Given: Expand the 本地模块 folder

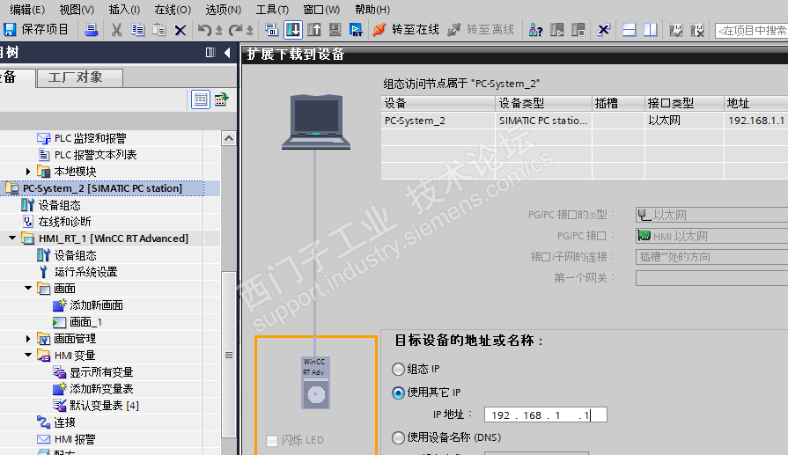Looking at the screenshot, I should pyautogui.click(x=28, y=172).
